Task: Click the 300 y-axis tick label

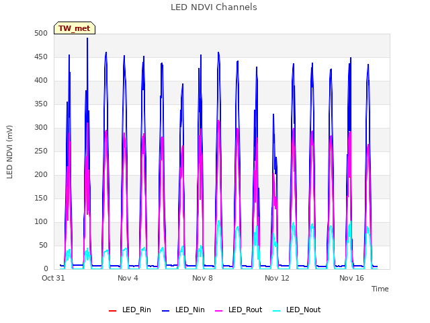Action: [41, 128]
